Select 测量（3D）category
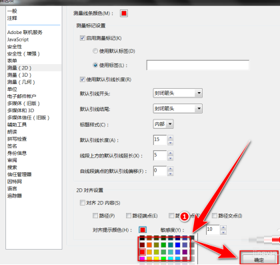The width and height of the screenshot is (280, 265). [19, 75]
